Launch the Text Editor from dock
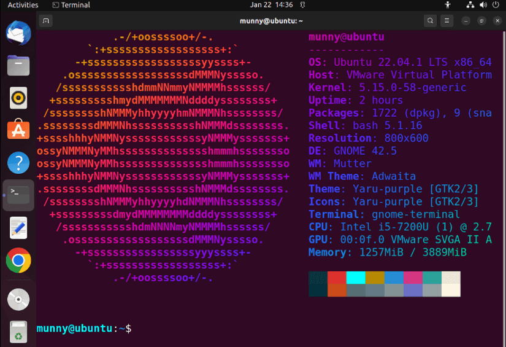 (x=18, y=228)
